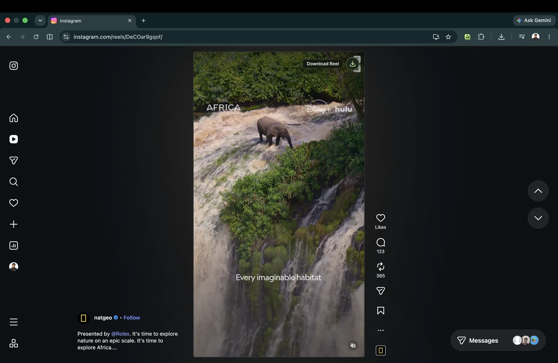Click the Instagram logo in sidebar
Image resolution: width=558 pixels, height=363 pixels.
click(14, 66)
